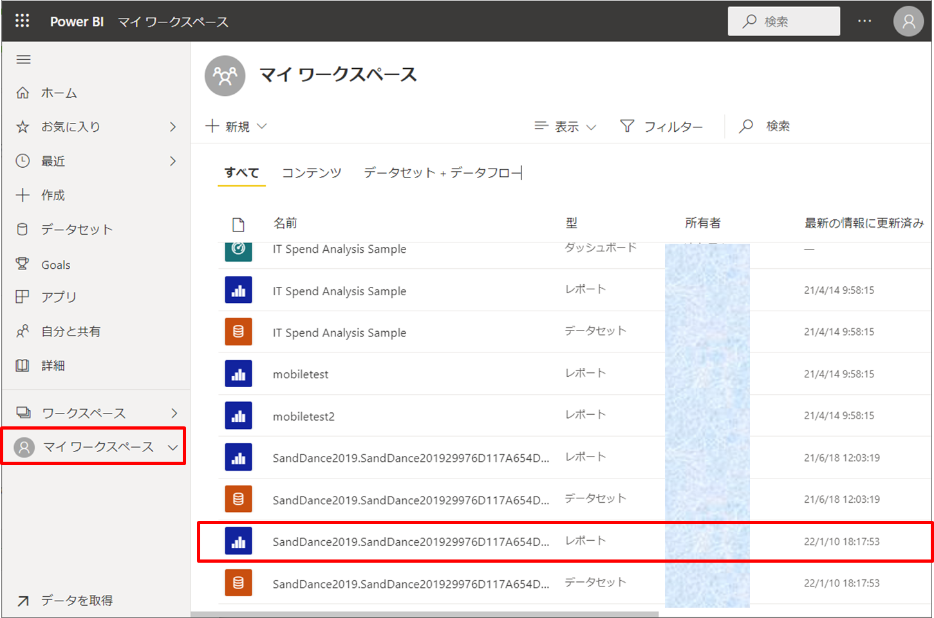The width and height of the screenshot is (934, 618).
Task: Click the データセット cylinder icon in sidebar
Action: [23, 229]
